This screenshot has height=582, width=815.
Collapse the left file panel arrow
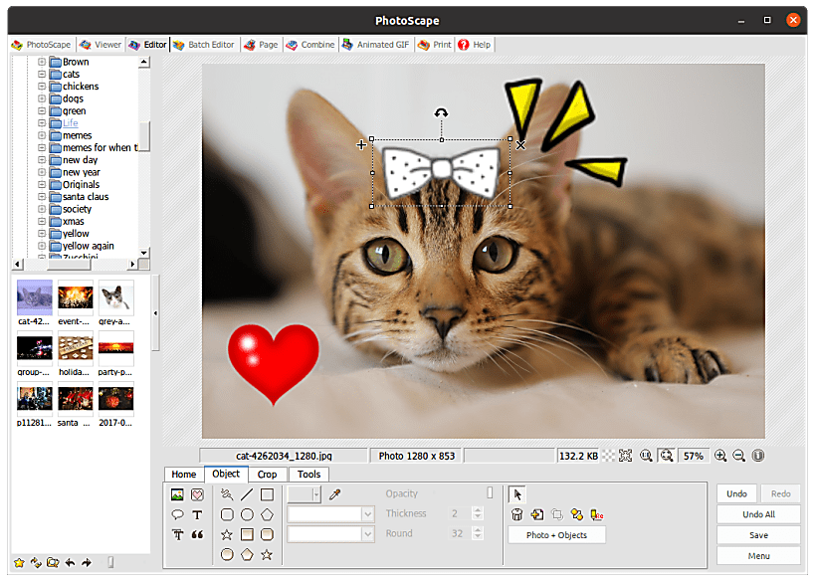[x=154, y=313]
